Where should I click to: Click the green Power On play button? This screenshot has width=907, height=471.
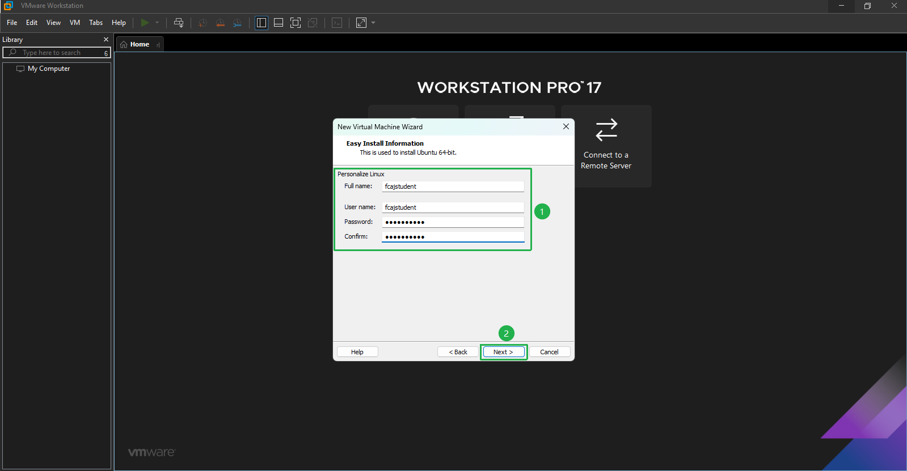click(145, 23)
